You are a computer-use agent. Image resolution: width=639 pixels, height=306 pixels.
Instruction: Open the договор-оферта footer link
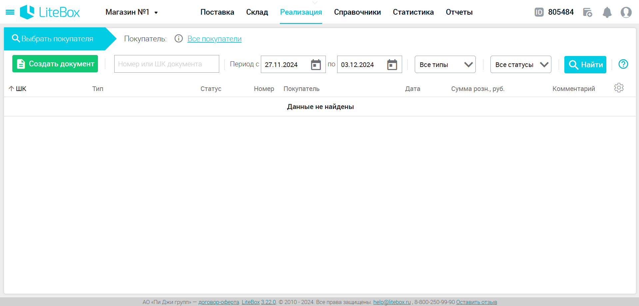pos(219,302)
